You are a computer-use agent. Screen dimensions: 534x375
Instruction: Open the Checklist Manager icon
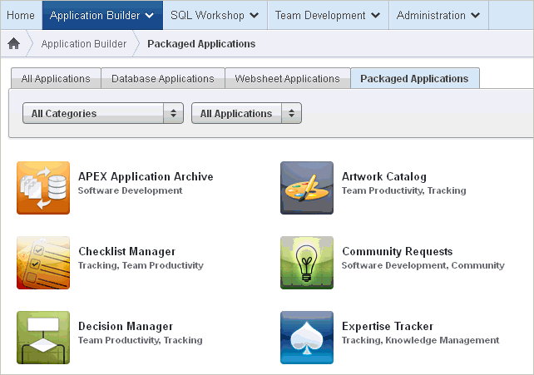click(43, 263)
